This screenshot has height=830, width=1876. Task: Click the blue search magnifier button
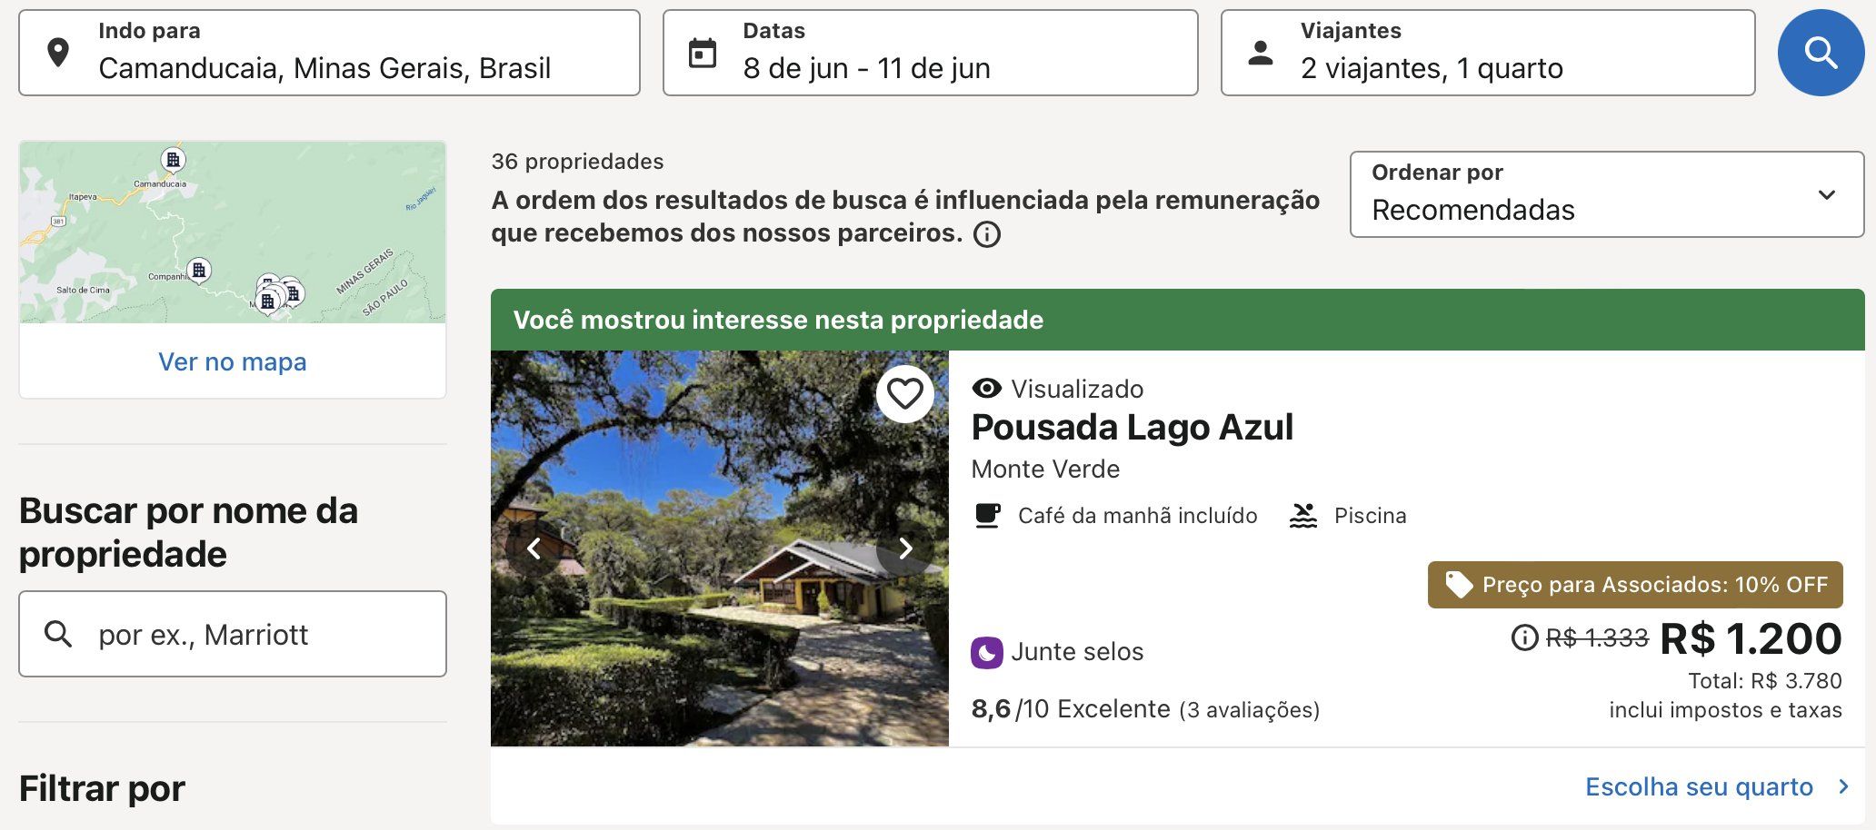tap(1821, 53)
